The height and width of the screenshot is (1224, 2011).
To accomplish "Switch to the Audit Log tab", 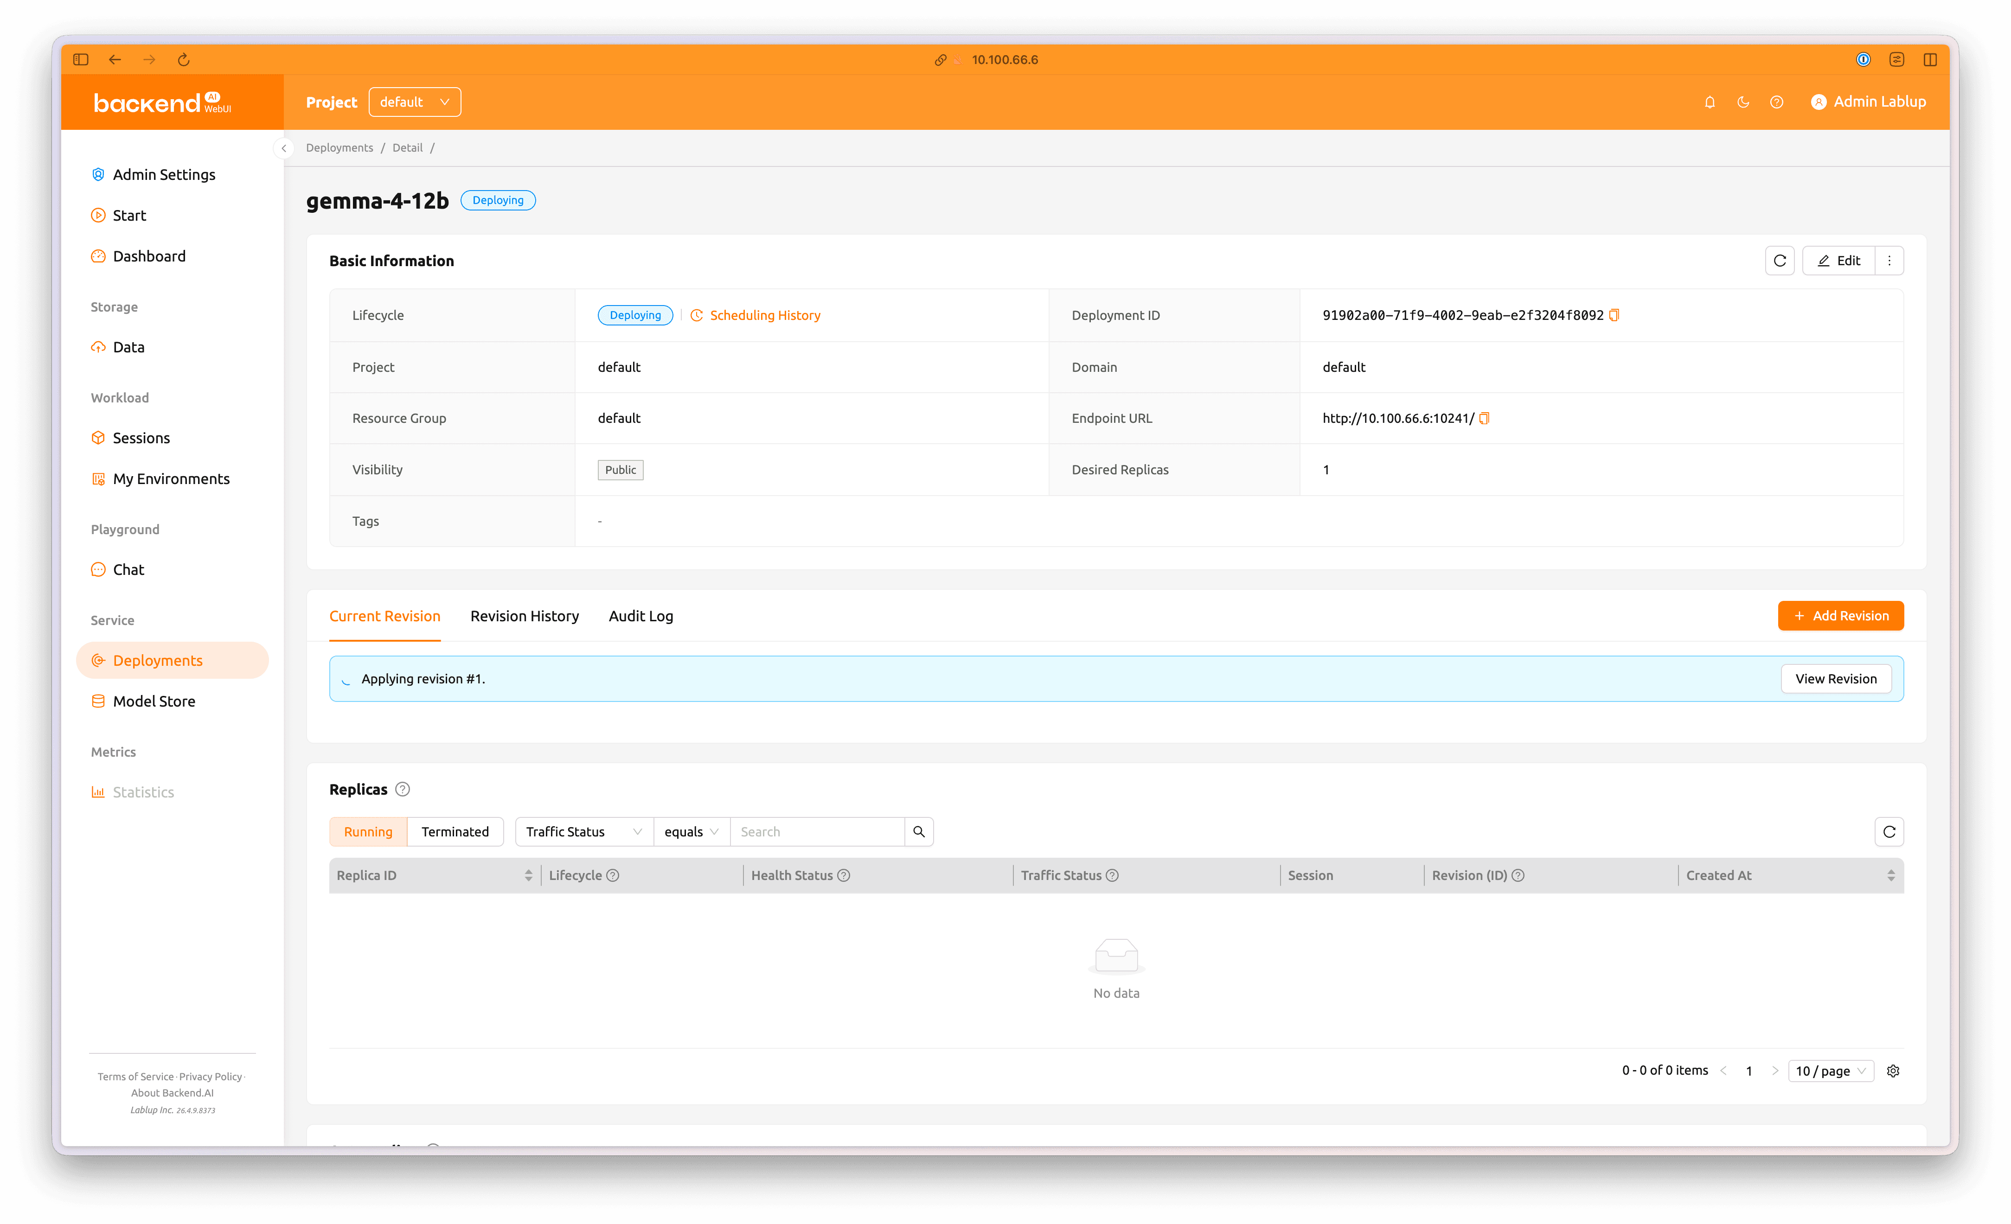I will (640, 616).
